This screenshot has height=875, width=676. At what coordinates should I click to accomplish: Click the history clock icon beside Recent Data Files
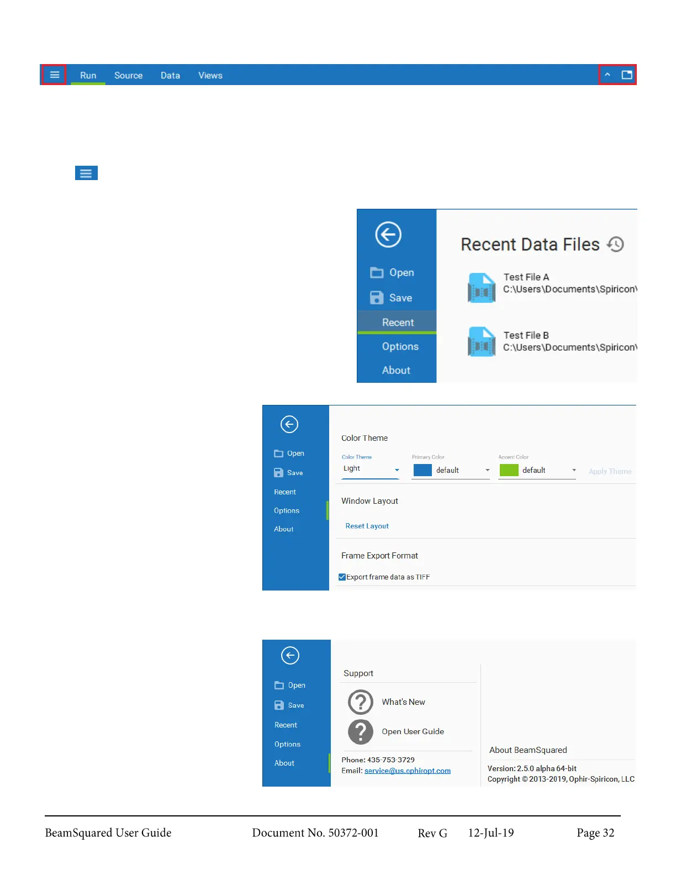click(615, 244)
